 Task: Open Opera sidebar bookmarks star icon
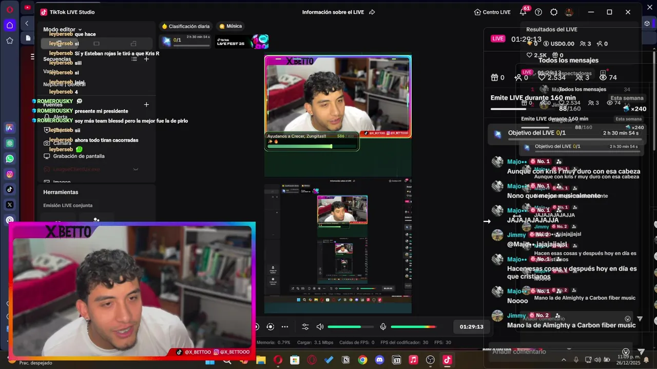10,40
